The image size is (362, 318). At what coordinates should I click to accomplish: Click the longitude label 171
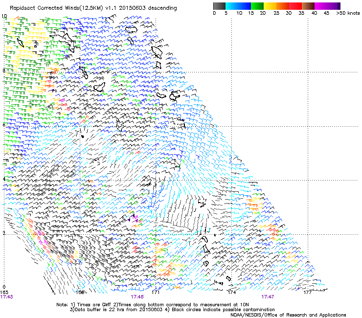pos(156,293)
